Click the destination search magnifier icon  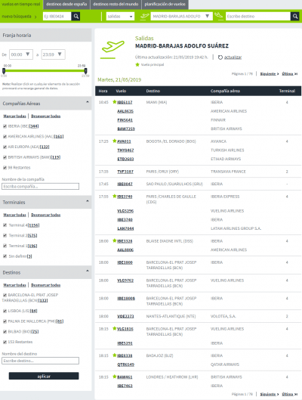click(295, 17)
